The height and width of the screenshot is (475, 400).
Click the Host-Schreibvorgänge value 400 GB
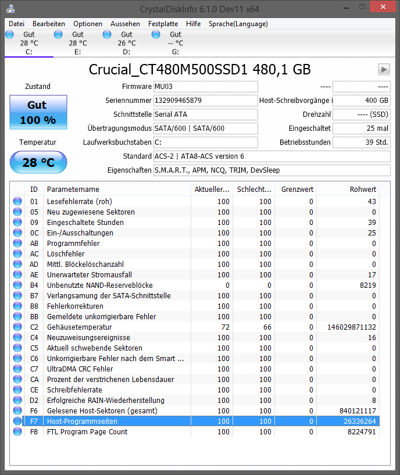[362, 101]
